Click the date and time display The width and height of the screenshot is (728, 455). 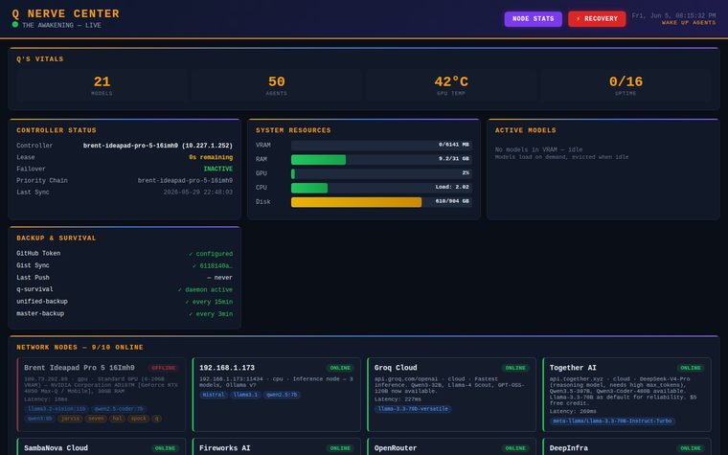(x=673, y=15)
